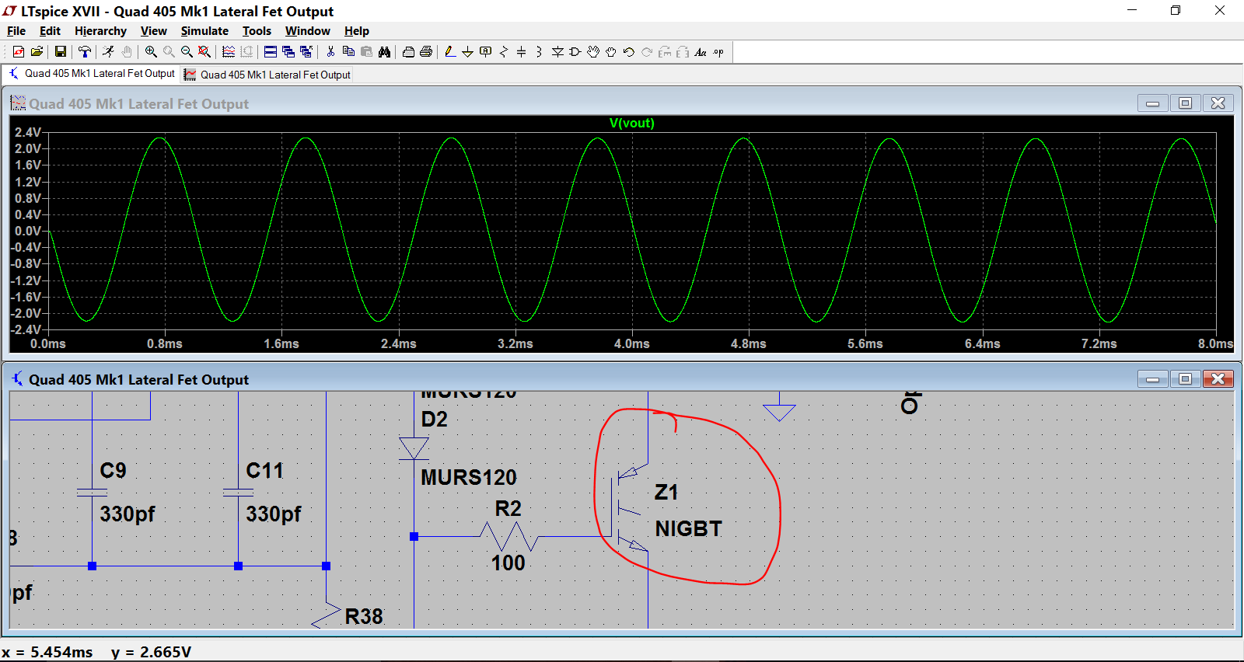
Task: Zoom to fit the full extents
Action: point(204,52)
